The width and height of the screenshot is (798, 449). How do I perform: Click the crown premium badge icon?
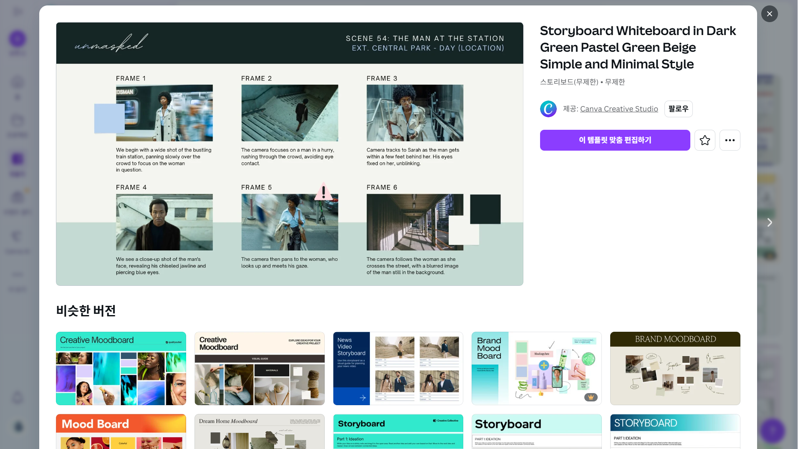pyautogui.click(x=591, y=397)
